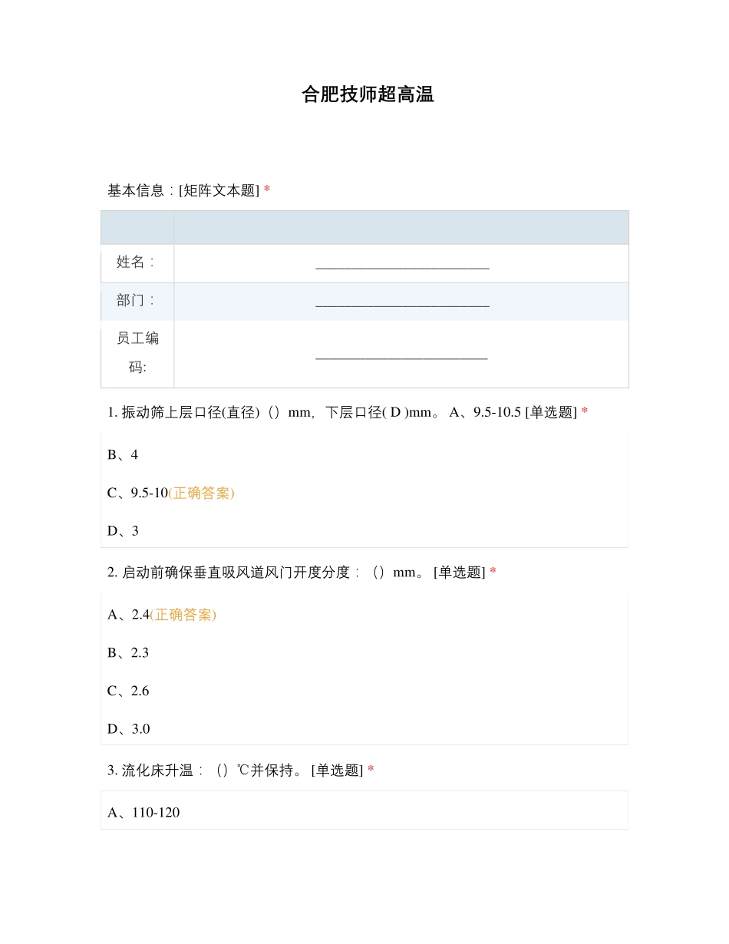This screenshot has width=729, height=944.
Task: Select option D、3.0 in question 2
Action: [x=129, y=729]
